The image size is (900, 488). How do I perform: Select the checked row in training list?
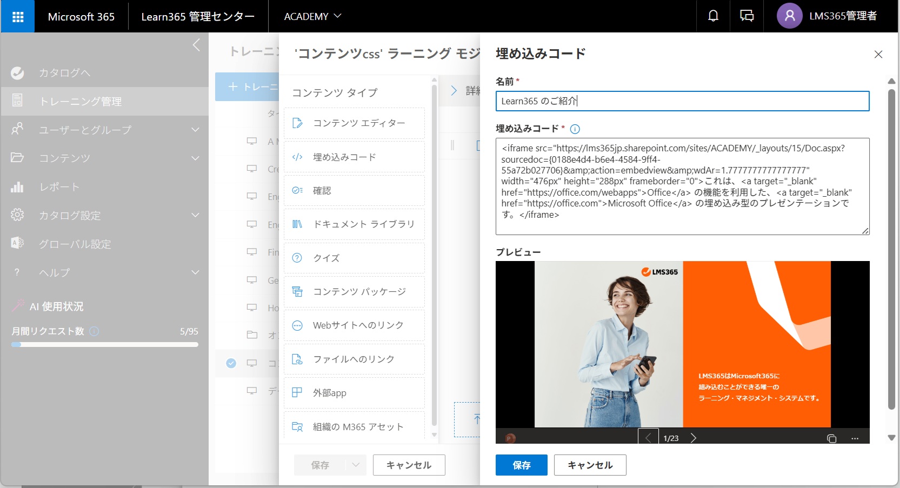[x=231, y=363]
